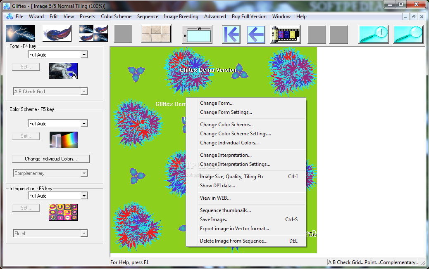The width and height of the screenshot is (429, 269).
Task: Click the lightning image toolbar icon
Action: pos(20,33)
